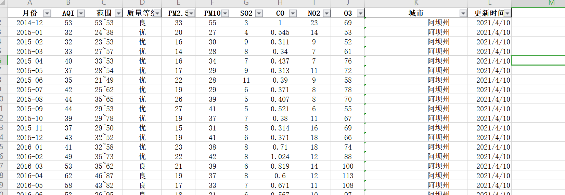
Task: Open the 范围 column filter dropdown
Action: point(119,13)
